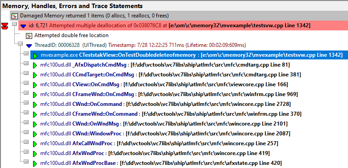Expand the CTeststakView::OnTestDoubledeleteofmemory frame
Screen dimensions: 348x168
[26, 54]
